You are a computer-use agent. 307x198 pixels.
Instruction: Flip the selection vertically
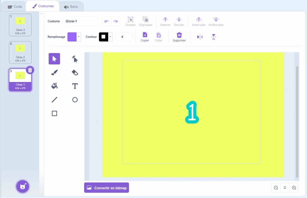pyautogui.click(x=213, y=37)
